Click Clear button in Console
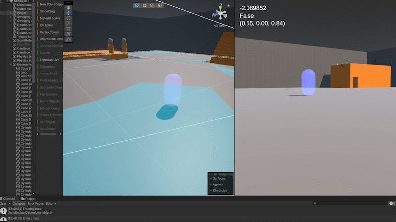 3,203
